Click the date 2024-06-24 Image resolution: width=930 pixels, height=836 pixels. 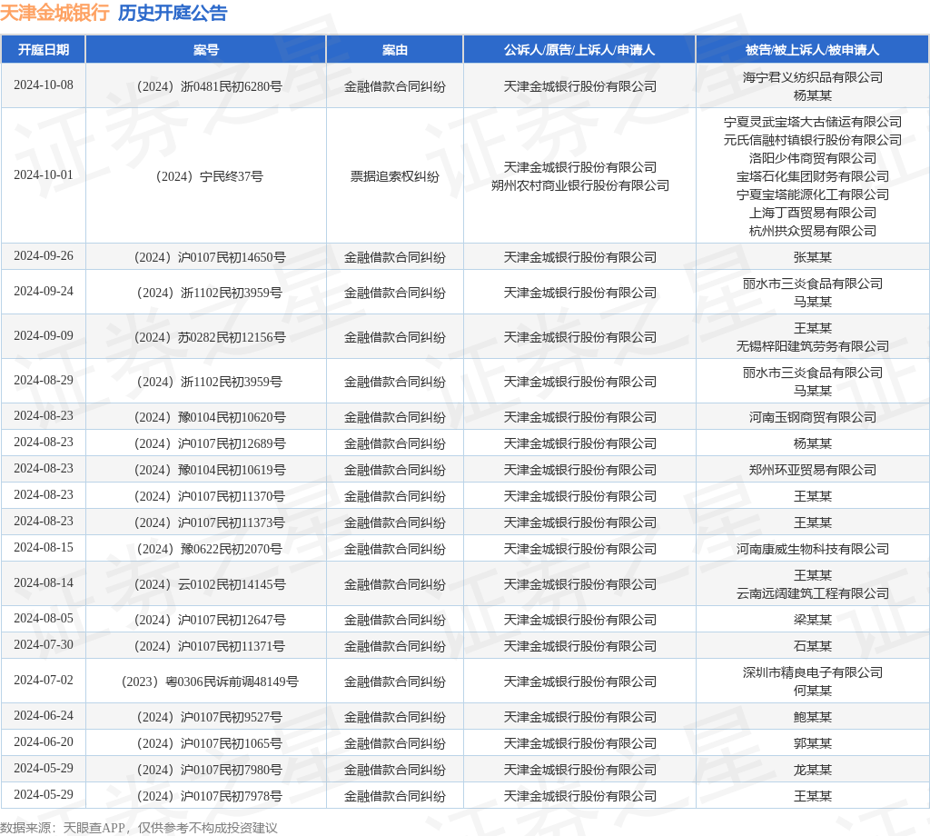coord(44,716)
